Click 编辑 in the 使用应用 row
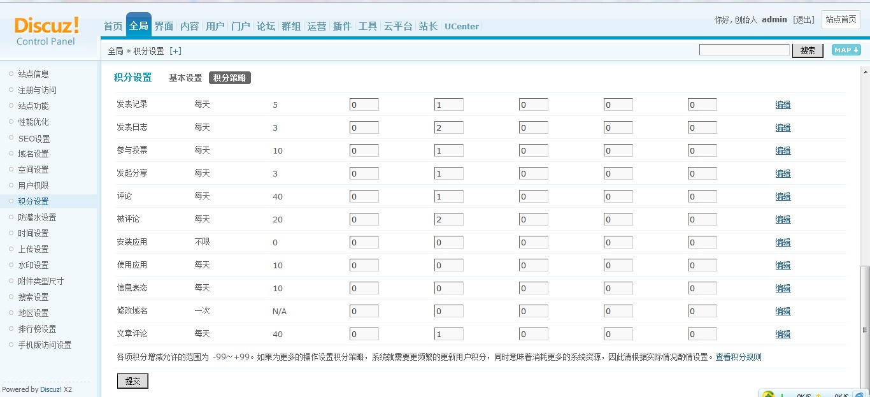The height and width of the screenshot is (397, 870). 783,265
